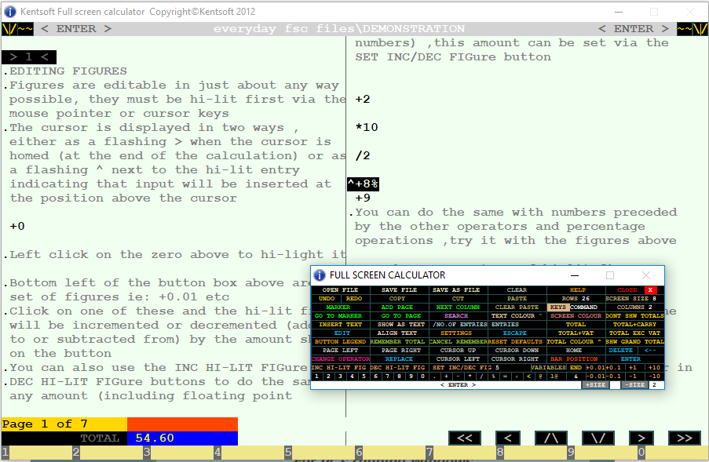Click BUTTON LEGEND button
Viewport: 709px width, 462px height.
pyautogui.click(x=341, y=341)
